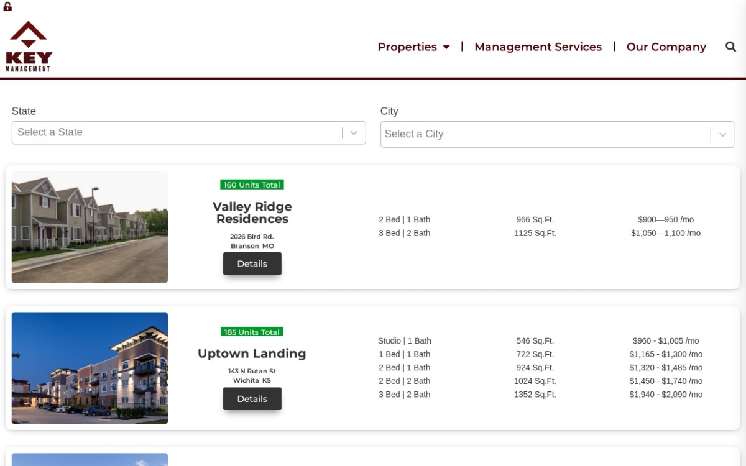The width and height of the screenshot is (746, 466).
Task: Click the 722 Sq.Ft. value
Action: [535, 354]
